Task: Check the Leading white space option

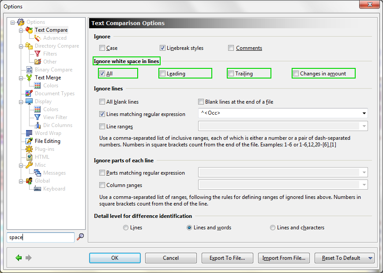Action: tap(162, 73)
